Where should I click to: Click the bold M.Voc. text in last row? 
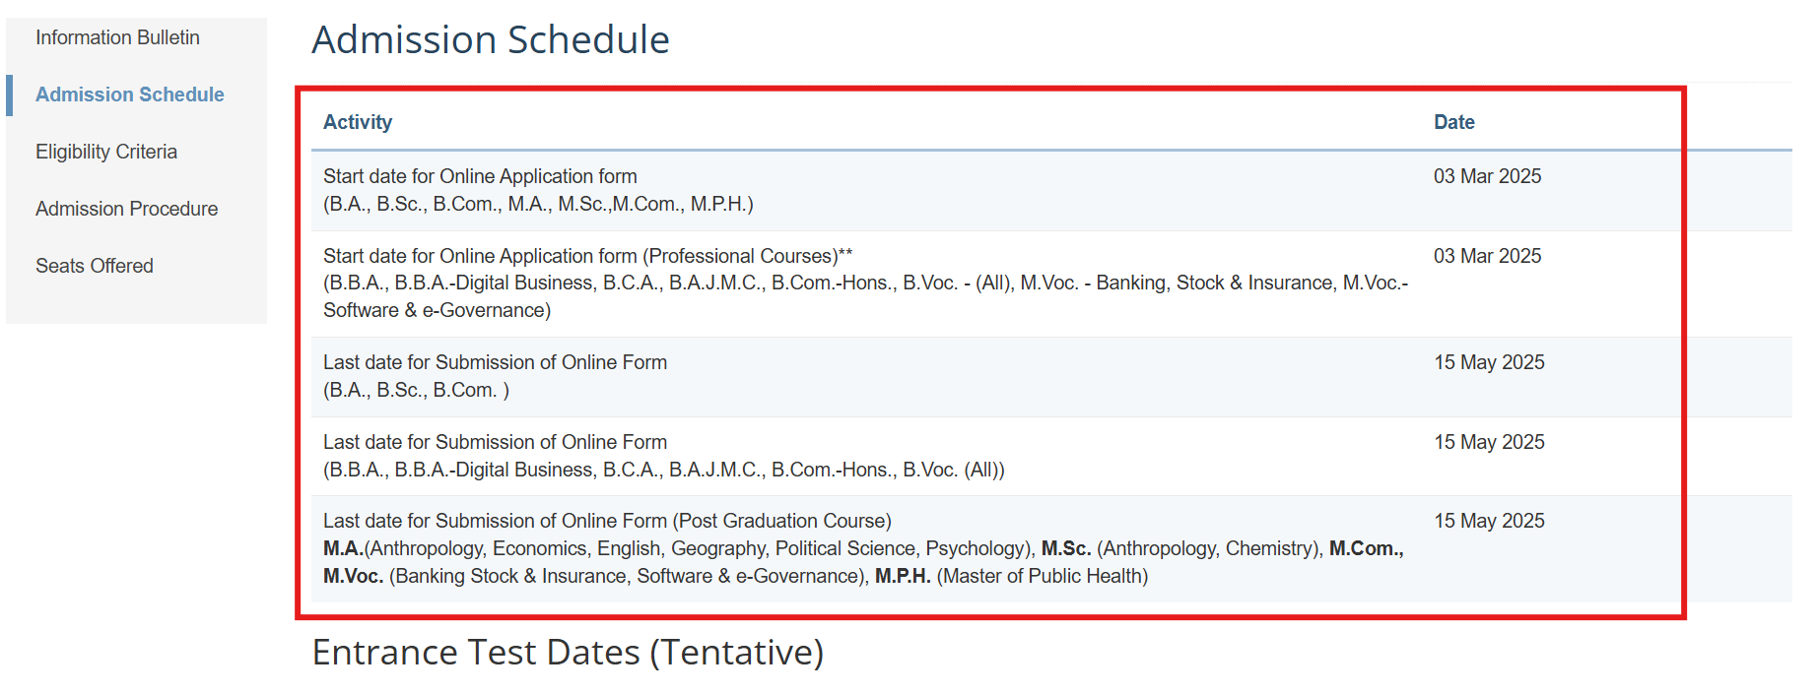(353, 576)
